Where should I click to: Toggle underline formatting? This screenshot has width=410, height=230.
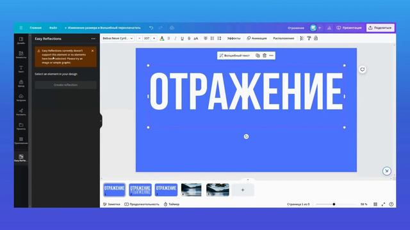[x=182, y=38]
